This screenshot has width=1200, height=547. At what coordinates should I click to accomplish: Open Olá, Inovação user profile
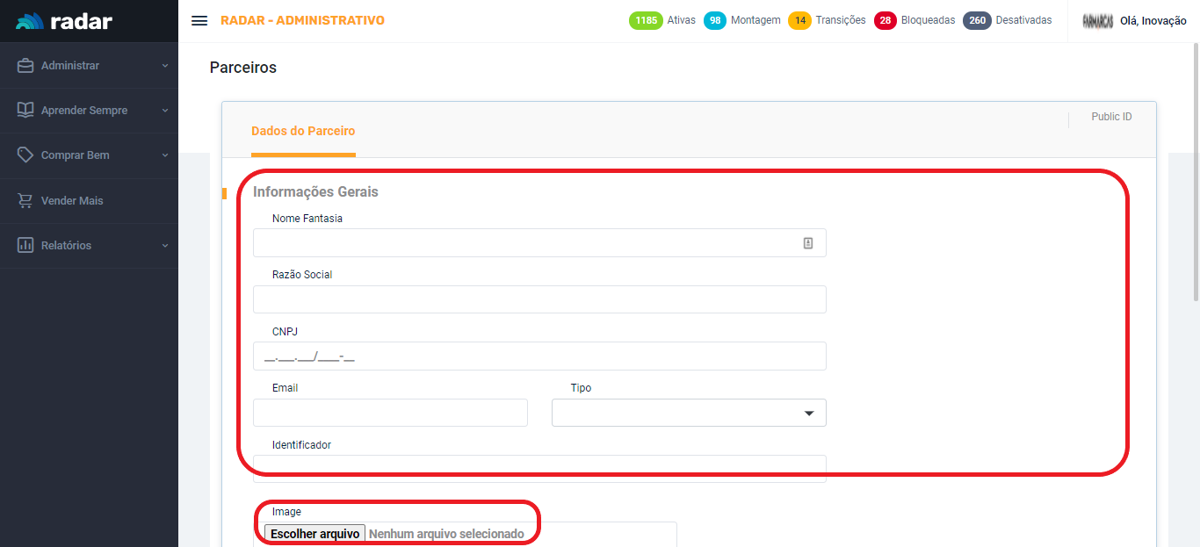click(1152, 21)
